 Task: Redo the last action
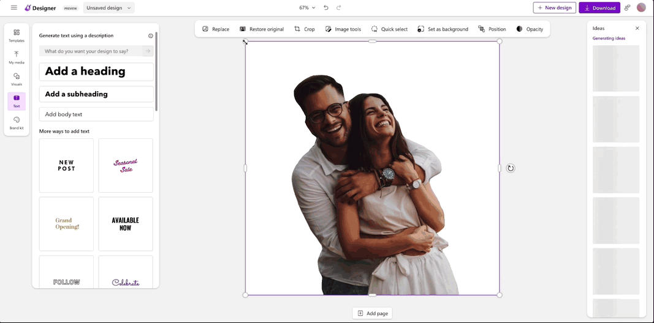click(x=339, y=8)
